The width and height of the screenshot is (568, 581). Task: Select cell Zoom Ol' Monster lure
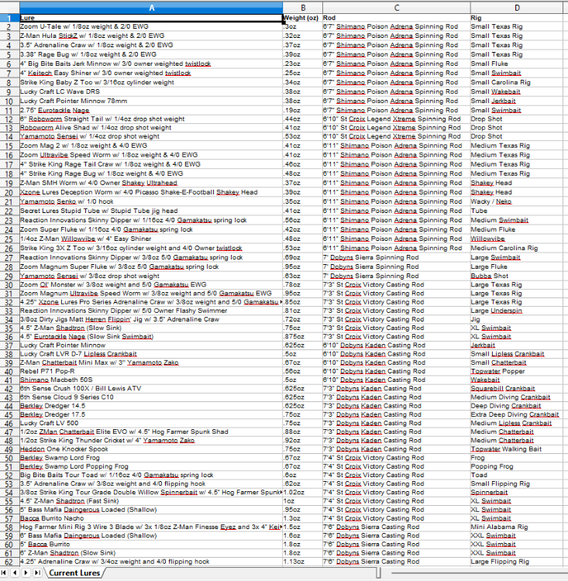click(x=151, y=284)
